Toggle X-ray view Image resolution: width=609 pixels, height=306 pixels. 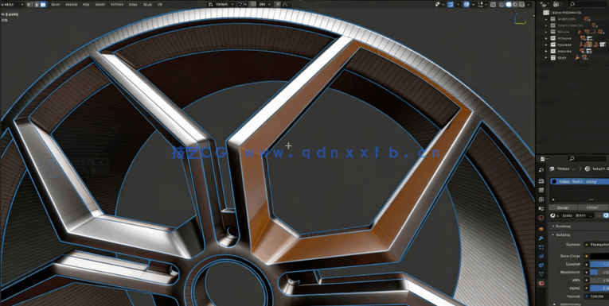point(493,4)
